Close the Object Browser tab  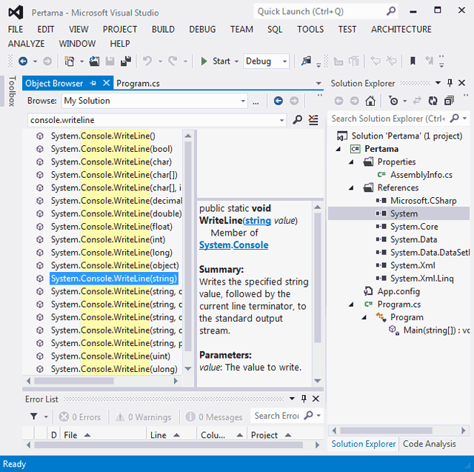click(107, 83)
